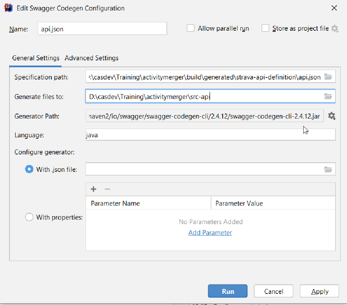347x305 pixels.
Task: Focus the Name field containing api.json
Action: click(102, 29)
